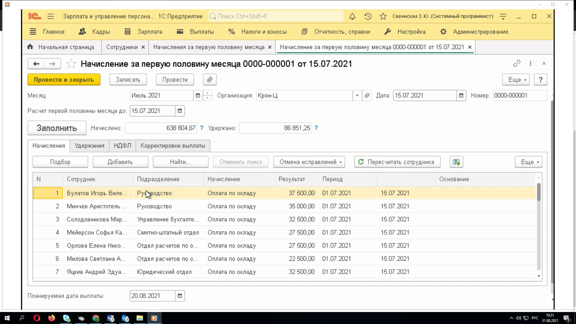Image resolution: width=576 pixels, height=324 pixels.
Task: Click the Планируемая дата выплаты field
Action: tap(153, 296)
